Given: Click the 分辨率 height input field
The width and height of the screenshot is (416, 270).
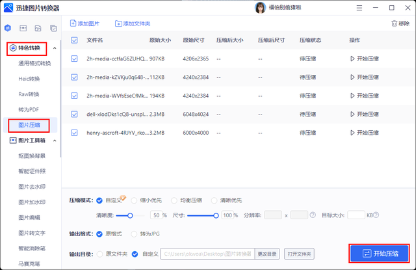Looking at the screenshot, I should [x=299, y=215].
